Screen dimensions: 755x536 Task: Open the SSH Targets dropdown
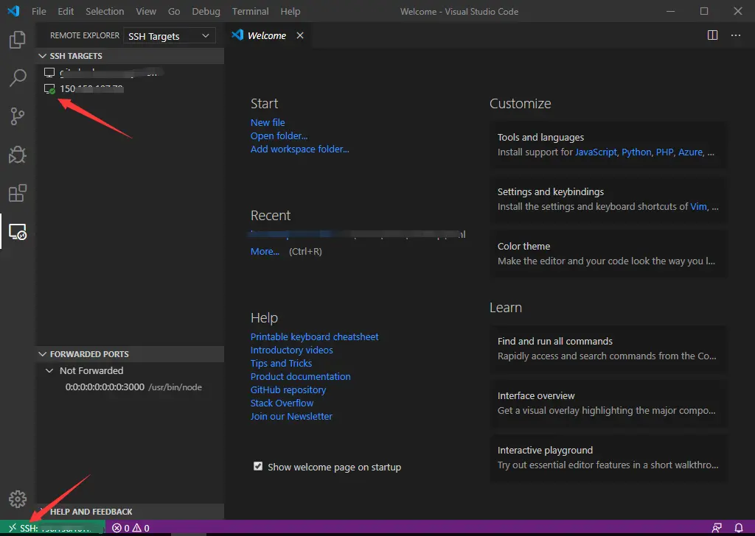(169, 36)
